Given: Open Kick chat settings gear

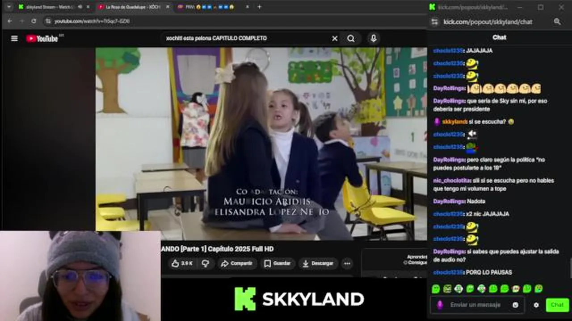Looking at the screenshot, I should point(536,305).
